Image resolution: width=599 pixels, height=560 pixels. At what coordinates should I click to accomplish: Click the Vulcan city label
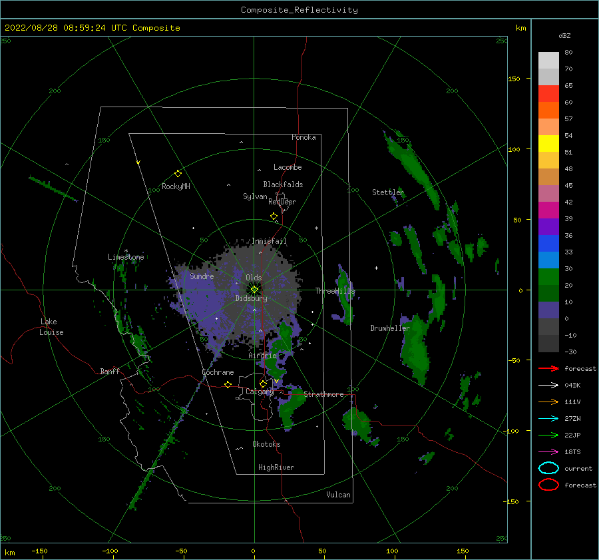point(338,495)
